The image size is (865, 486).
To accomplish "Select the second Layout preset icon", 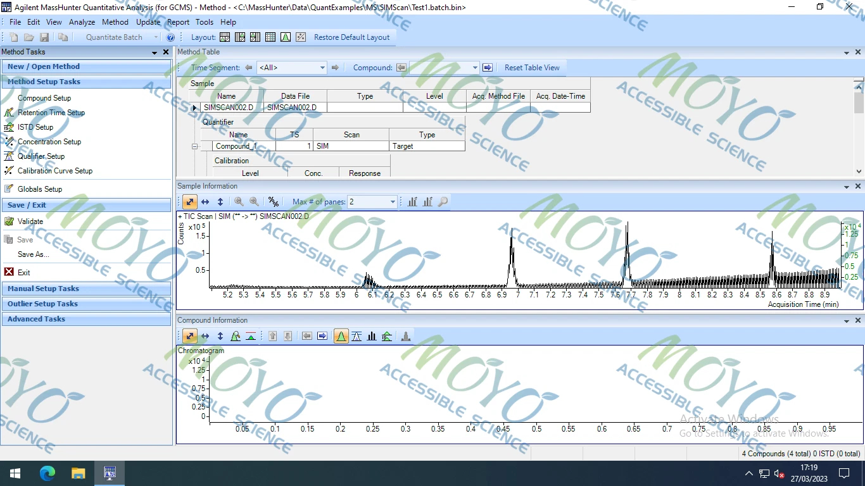I will pyautogui.click(x=240, y=37).
